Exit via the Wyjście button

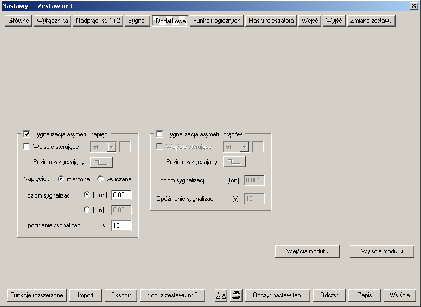click(x=399, y=295)
